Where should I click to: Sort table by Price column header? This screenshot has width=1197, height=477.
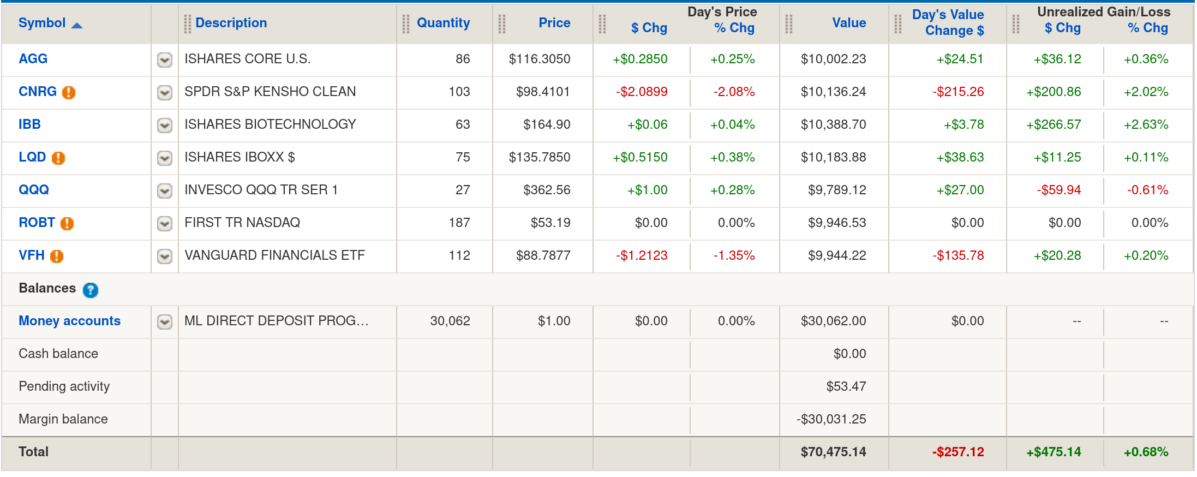click(x=554, y=23)
